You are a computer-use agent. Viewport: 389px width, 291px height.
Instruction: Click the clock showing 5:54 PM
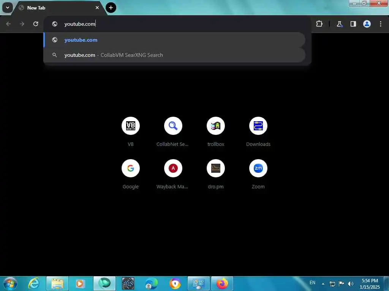(370, 283)
